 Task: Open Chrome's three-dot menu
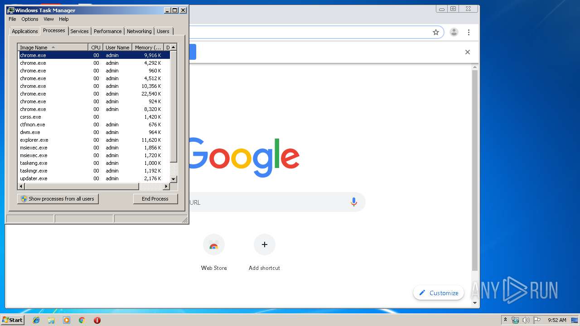[x=469, y=32]
